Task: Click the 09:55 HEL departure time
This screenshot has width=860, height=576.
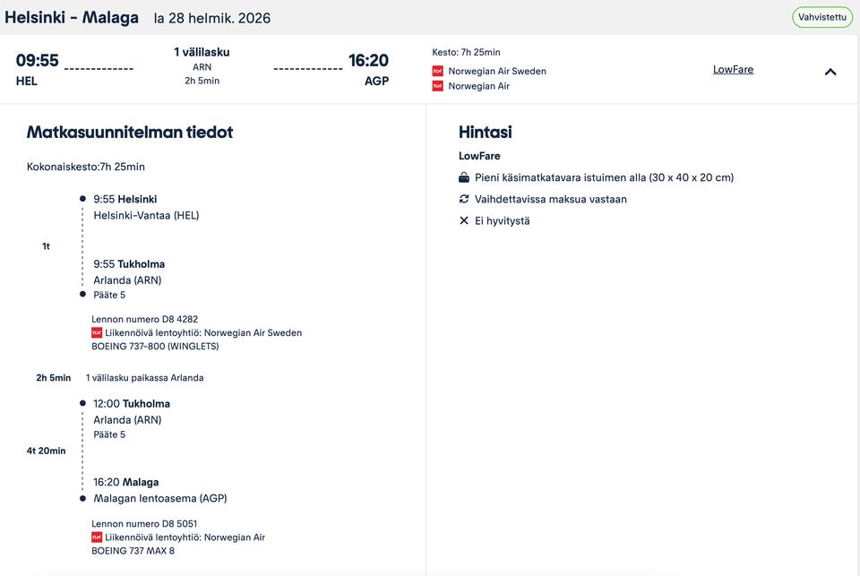Action: (x=37, y=61)
